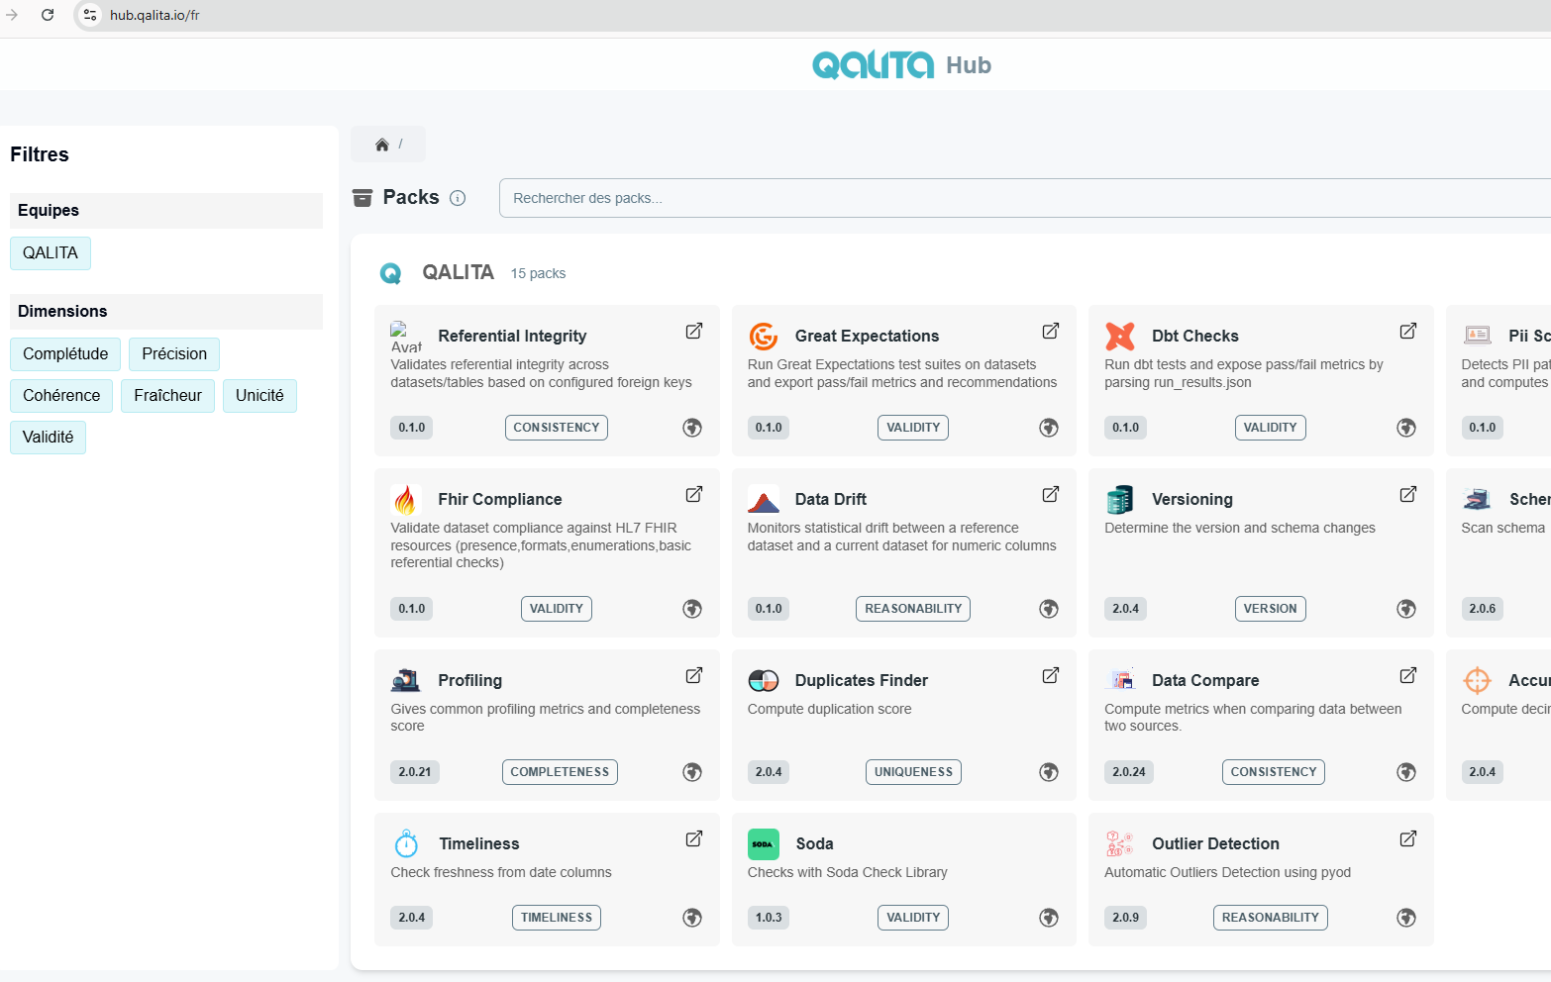Click the QALITA Hub logo

click(x=900, y=65)
